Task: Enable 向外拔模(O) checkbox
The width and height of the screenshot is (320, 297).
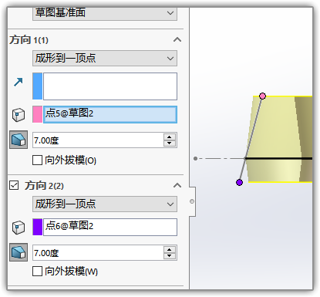Action: pyautogui.click(x=37, y=160)
